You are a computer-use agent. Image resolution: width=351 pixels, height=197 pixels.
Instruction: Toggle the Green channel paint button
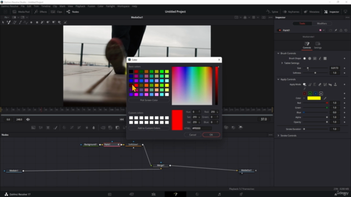tap(310, 94)
